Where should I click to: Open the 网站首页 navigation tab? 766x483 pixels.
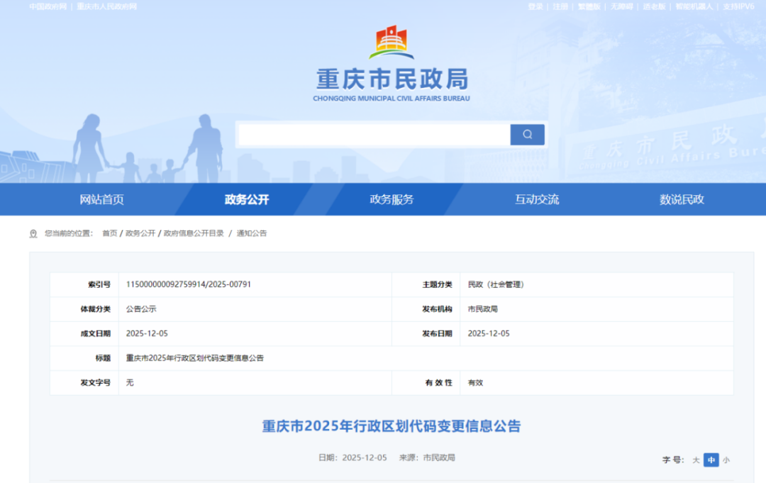tap(101, 199)
